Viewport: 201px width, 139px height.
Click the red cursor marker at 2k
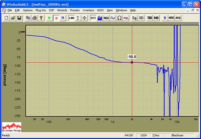coord(132,62)
